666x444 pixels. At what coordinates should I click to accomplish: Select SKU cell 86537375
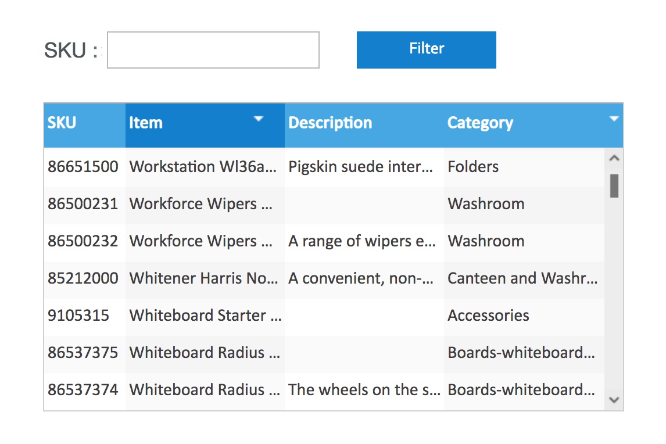point(84,353)
